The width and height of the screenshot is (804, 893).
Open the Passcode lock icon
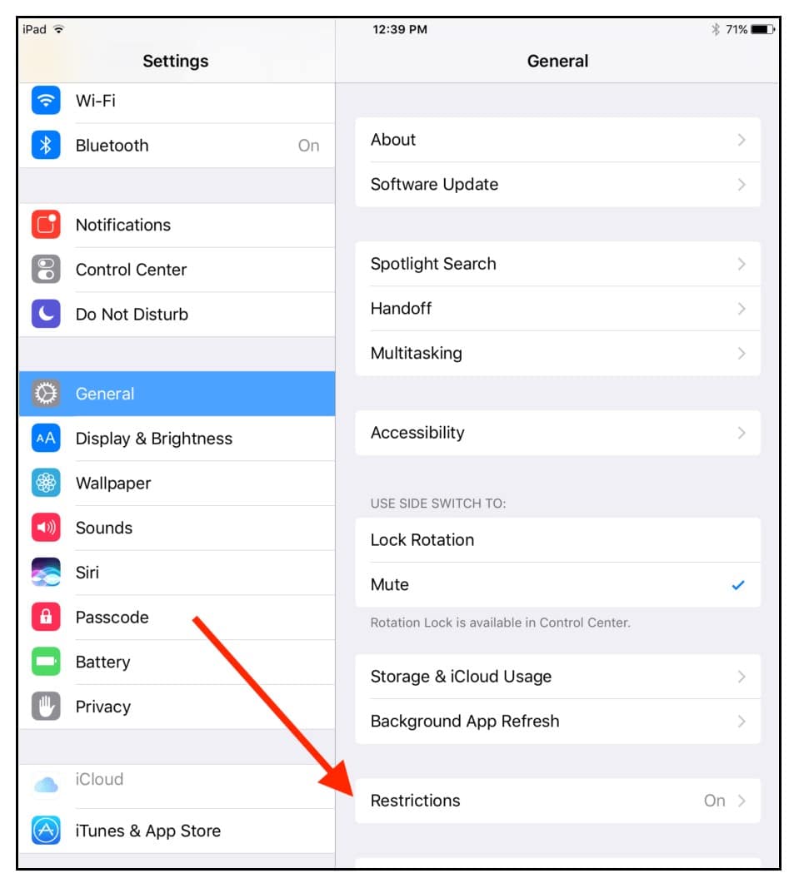tap(46, 617)
